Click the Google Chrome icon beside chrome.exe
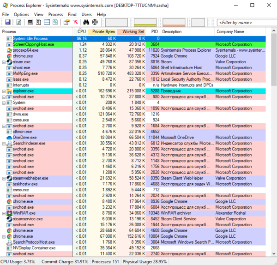The height and width of the screenshot is (265, 277). coord(9,56)
